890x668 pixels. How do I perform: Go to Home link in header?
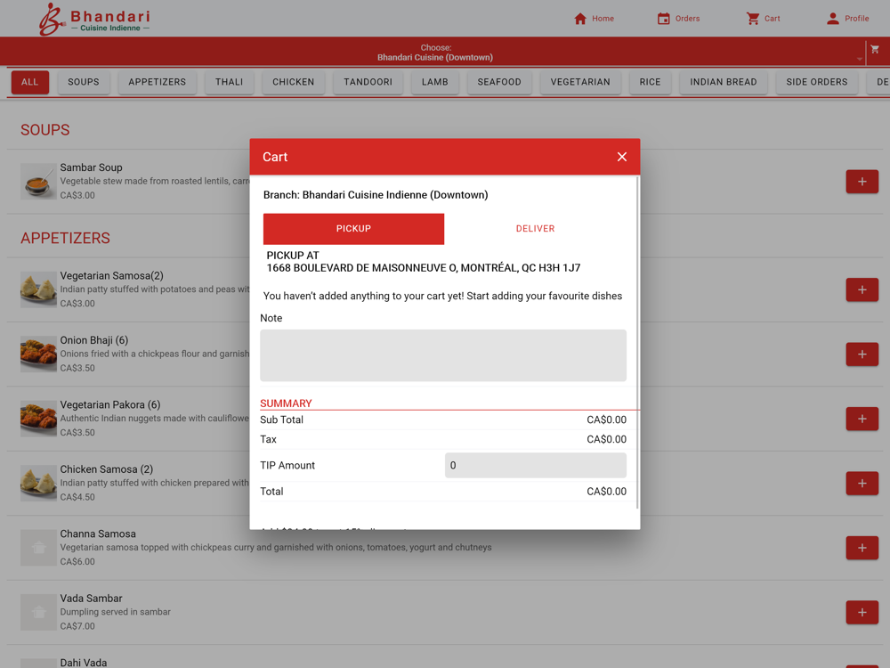[x=603, y=19]
